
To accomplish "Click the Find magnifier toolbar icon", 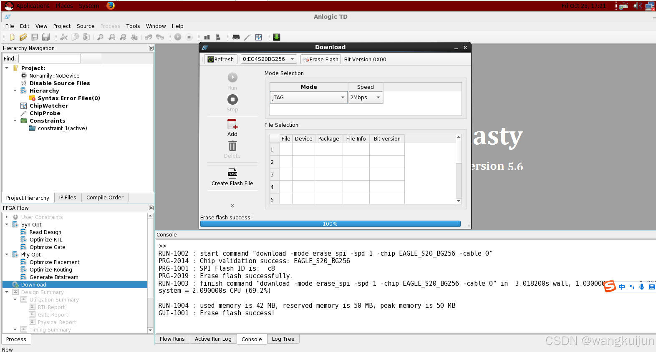I will (100, 37).
